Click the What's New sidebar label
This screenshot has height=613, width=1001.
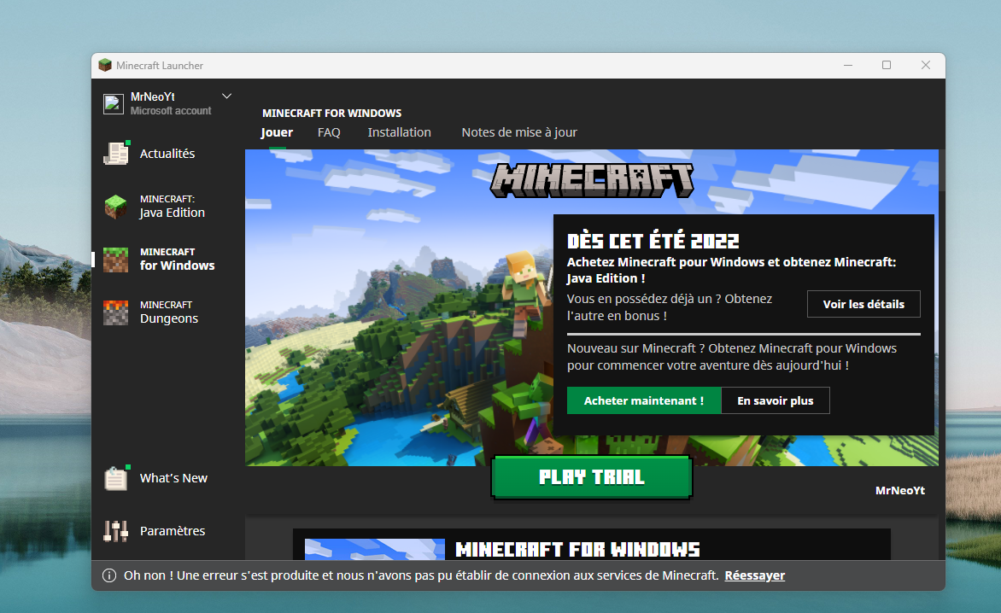pyautogui.click(x=173, y=478)
